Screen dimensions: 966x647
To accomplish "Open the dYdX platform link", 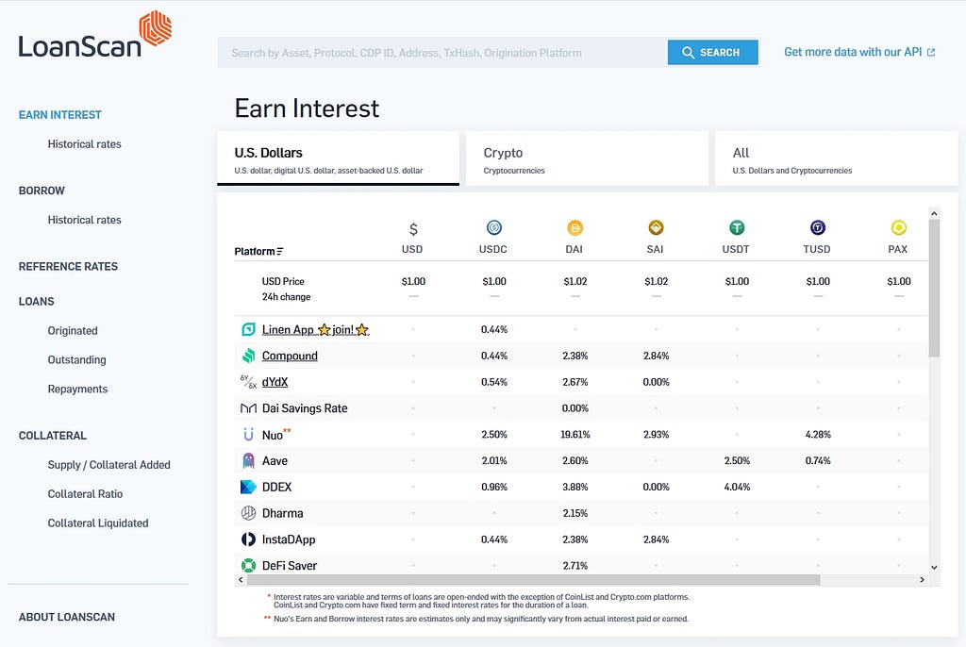I will (275, 382).
